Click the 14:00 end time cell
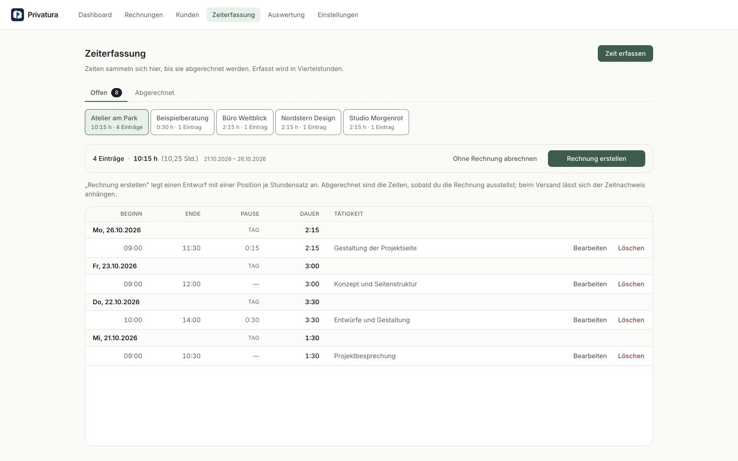 191,320
